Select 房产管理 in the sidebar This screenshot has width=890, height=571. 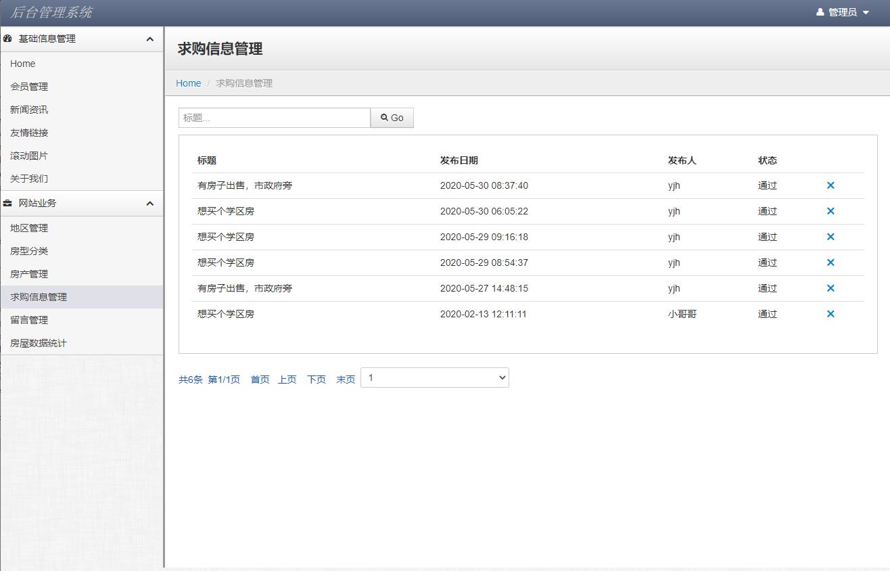[x=28, y=273]
